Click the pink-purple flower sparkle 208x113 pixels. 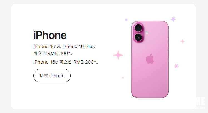pos(176,66)
